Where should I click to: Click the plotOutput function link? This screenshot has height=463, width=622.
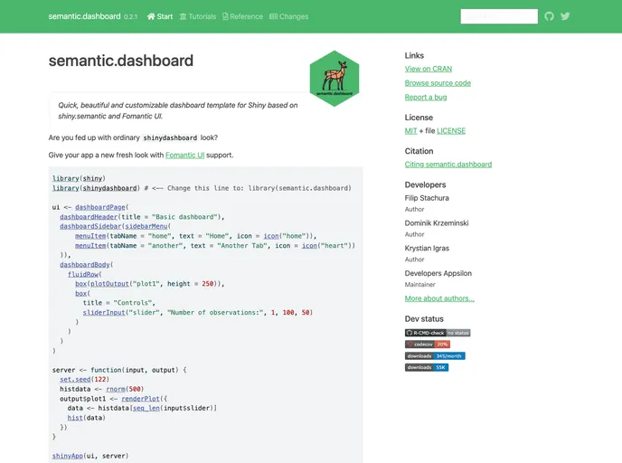click(x=110, y=284)
